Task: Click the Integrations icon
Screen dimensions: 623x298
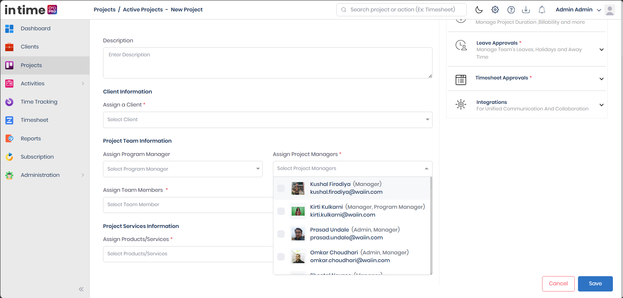Action: [461, 104]
